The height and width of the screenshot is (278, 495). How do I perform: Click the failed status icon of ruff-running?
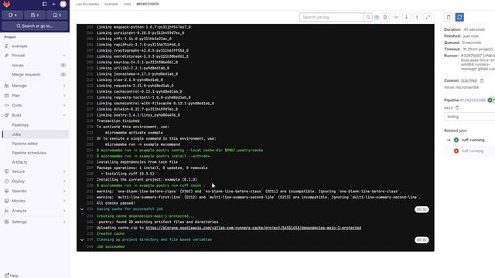pyautogui.click(x=456, y=151)
